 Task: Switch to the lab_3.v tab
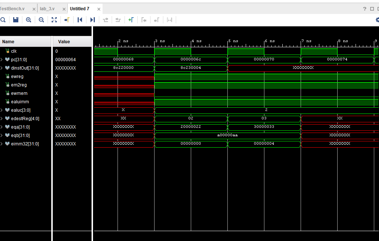(47, 9)
